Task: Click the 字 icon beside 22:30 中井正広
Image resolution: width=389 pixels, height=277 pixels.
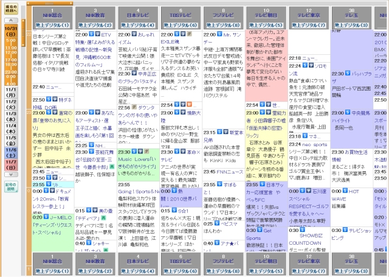Action: click(134, 73)
